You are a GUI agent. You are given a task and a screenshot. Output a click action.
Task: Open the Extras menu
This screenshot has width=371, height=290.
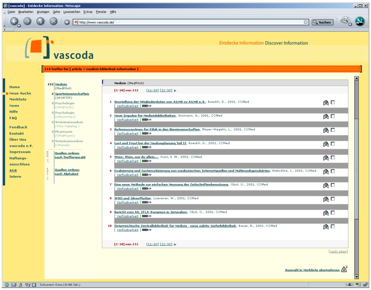tap(88, 12)
